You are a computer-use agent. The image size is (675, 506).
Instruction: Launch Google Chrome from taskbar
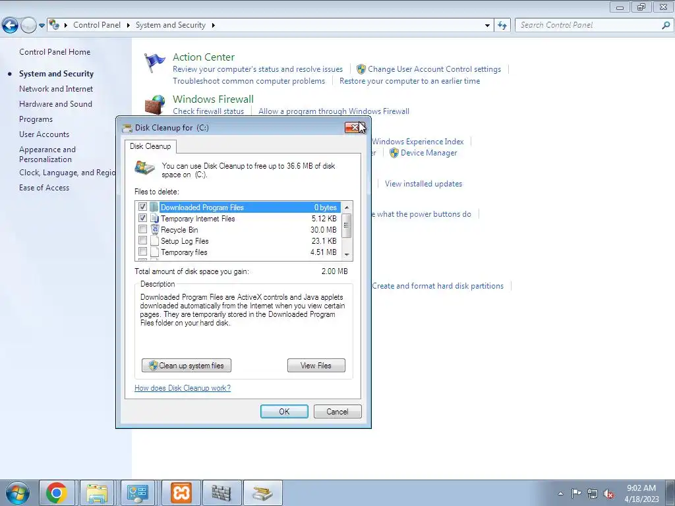coord(57,493)
